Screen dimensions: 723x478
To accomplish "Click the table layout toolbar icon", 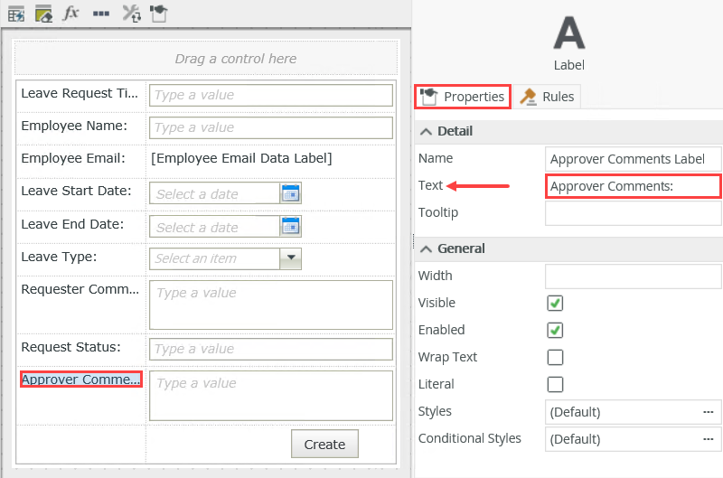I will coord(16,14).
